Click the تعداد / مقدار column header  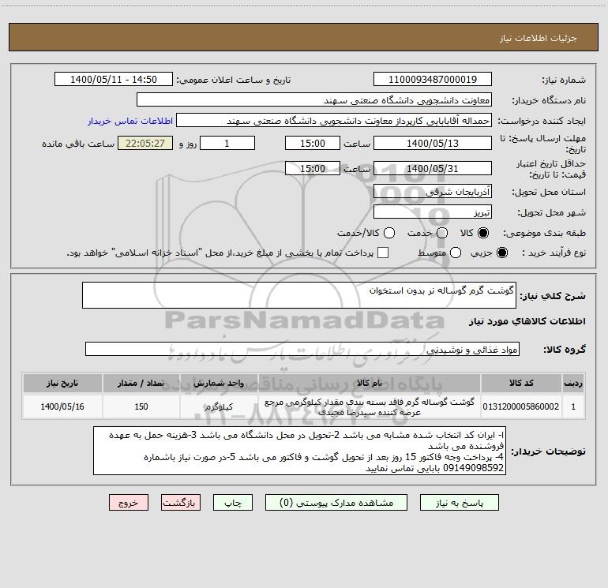(x=141, y=383)
